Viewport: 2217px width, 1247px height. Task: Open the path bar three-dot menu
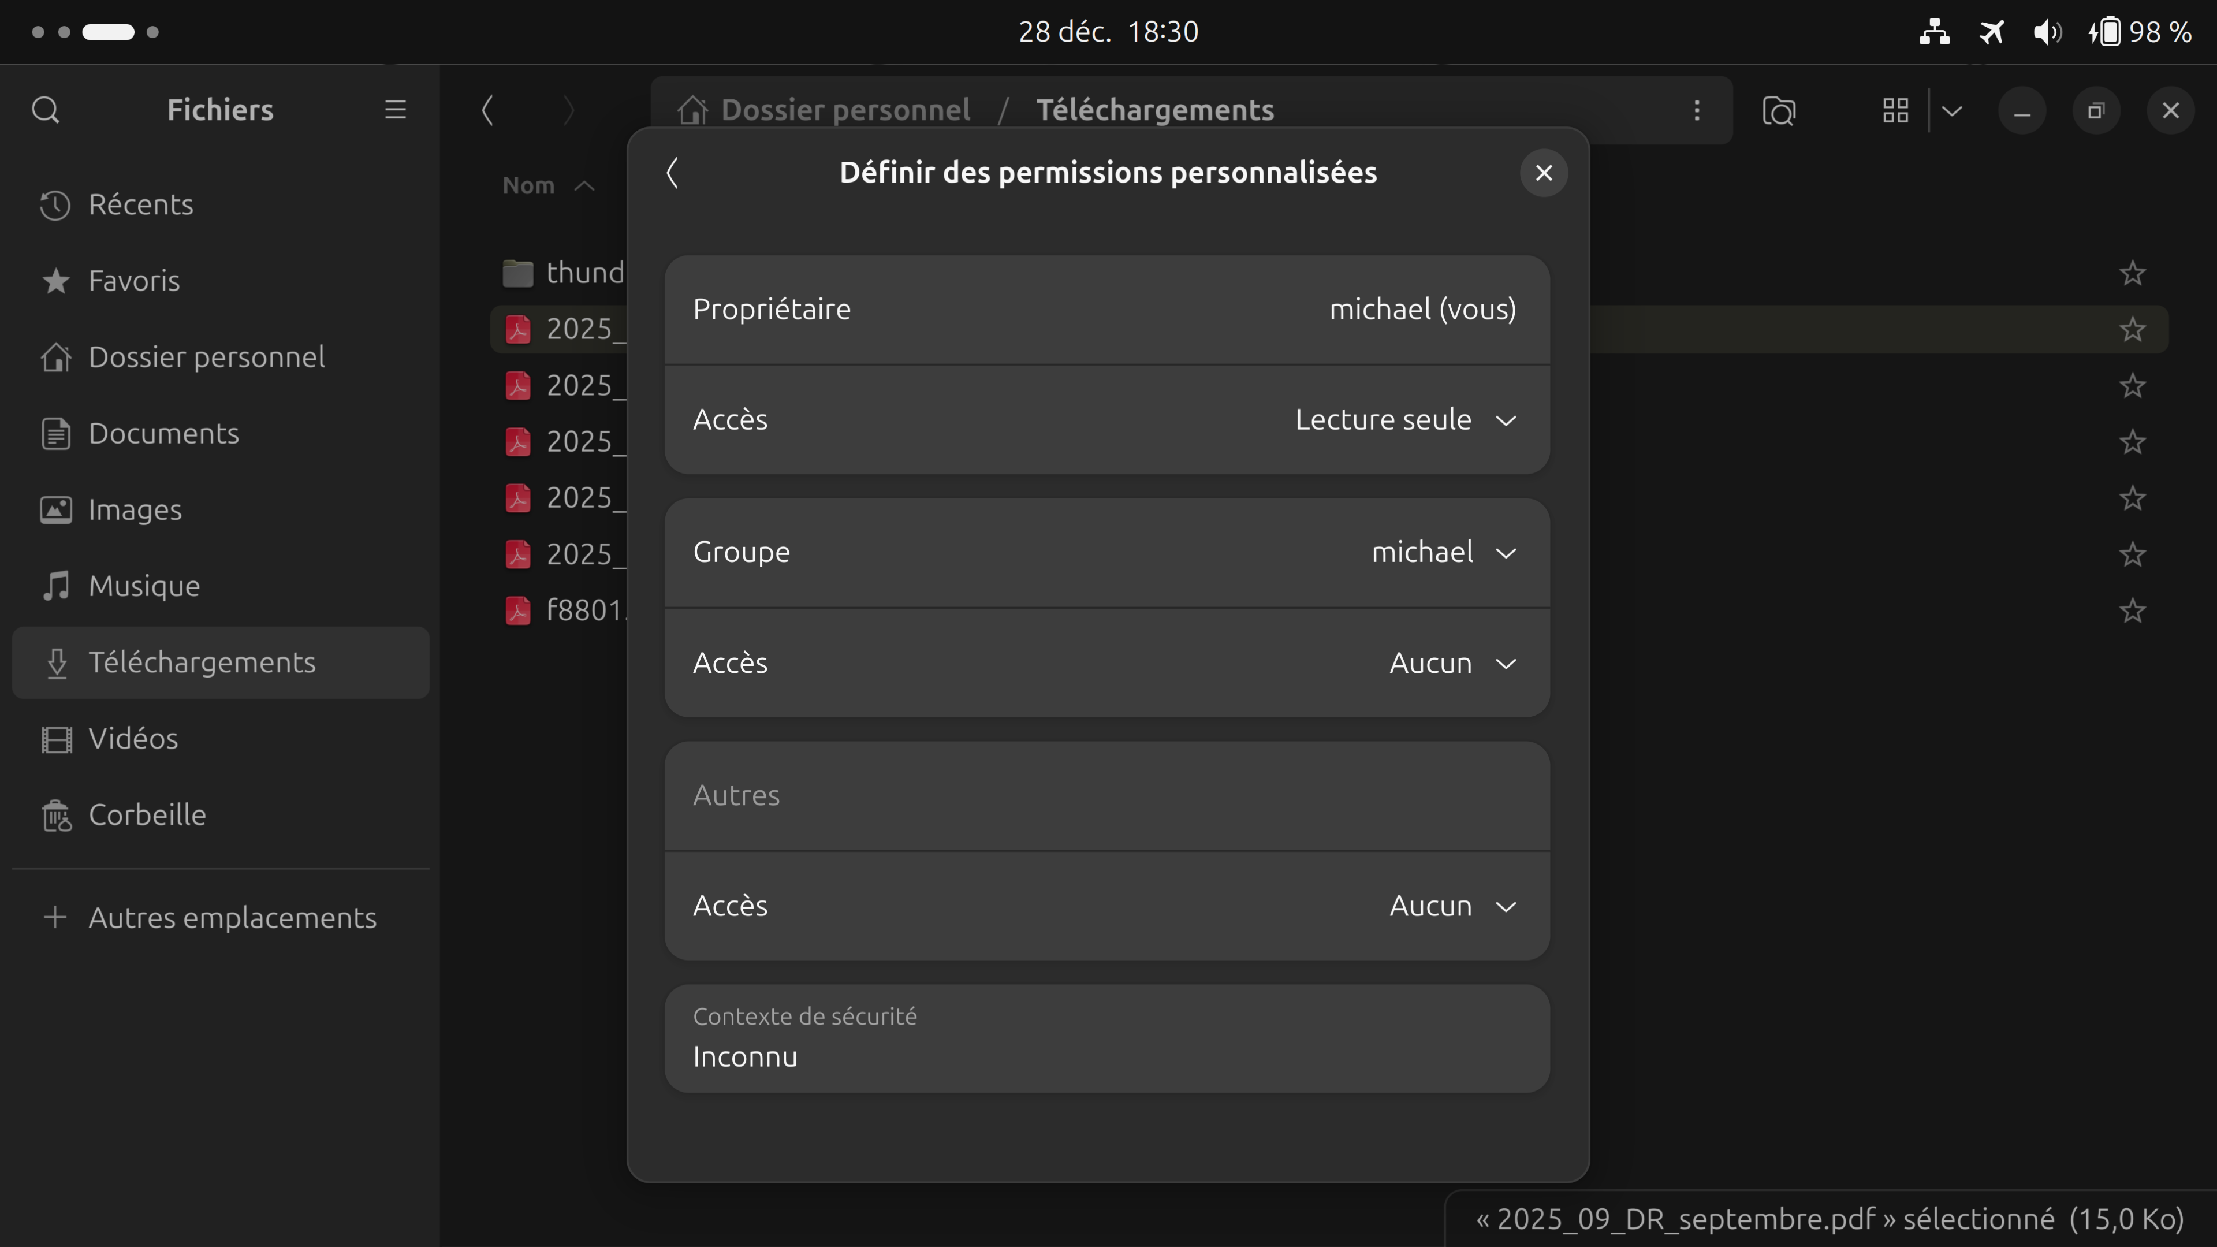pos(1696,110)
